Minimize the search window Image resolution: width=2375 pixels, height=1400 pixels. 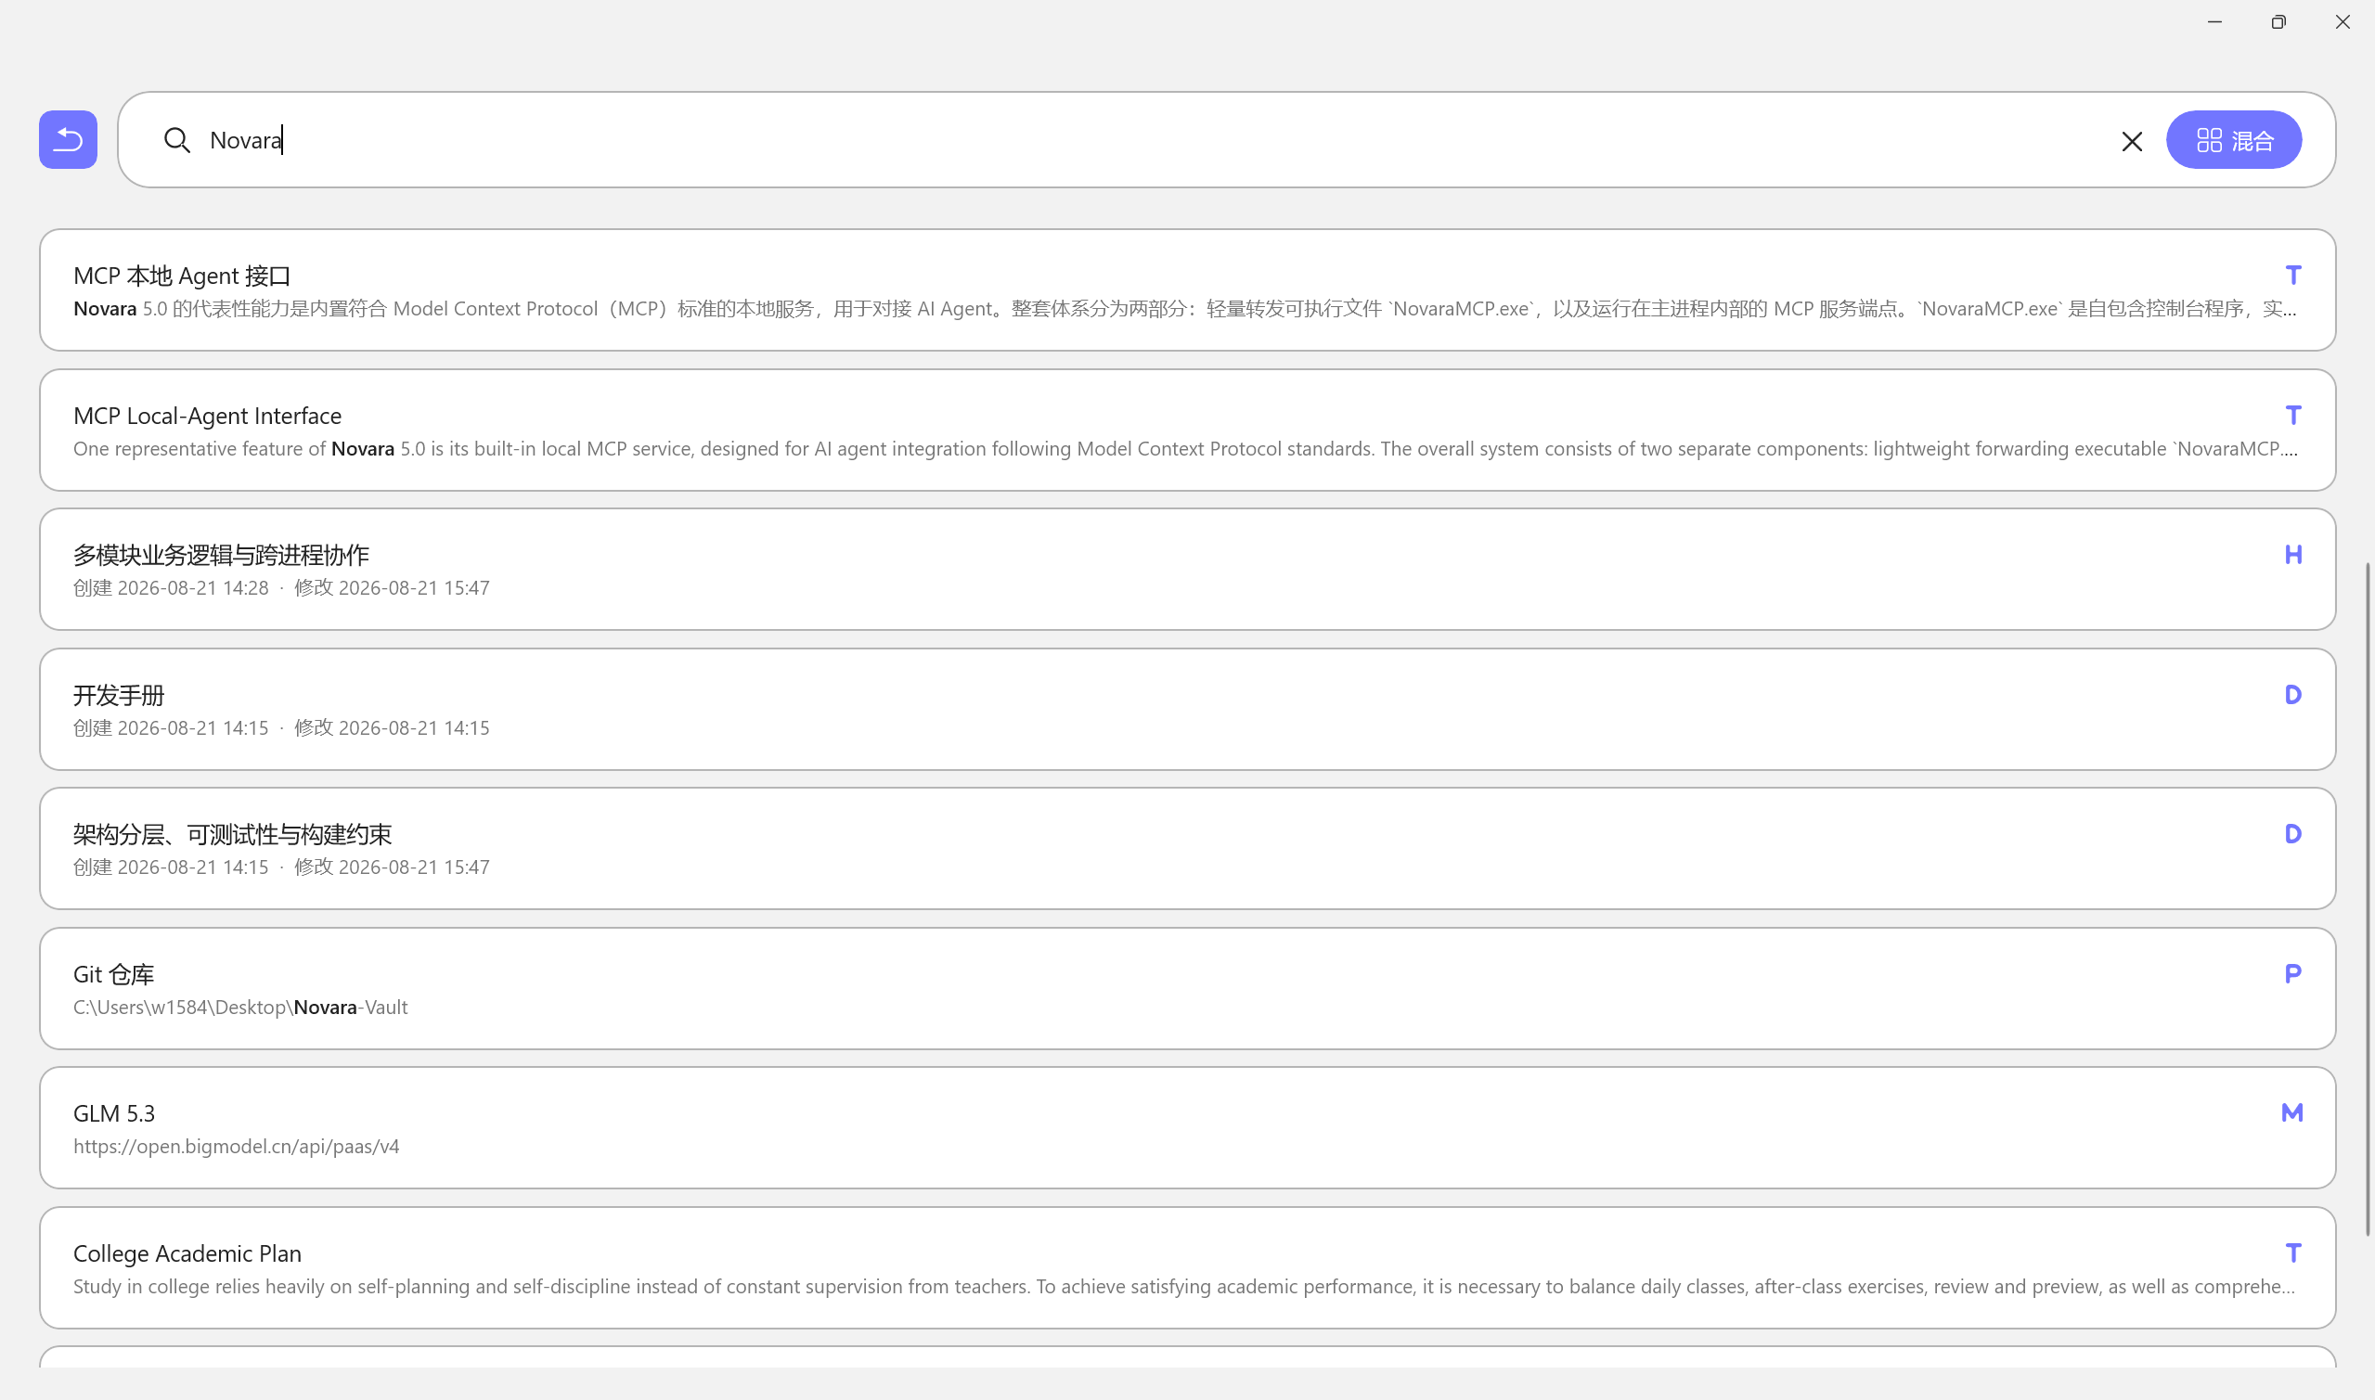(2214, 21)
